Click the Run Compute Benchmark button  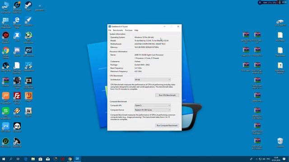(x=167, y=126)
